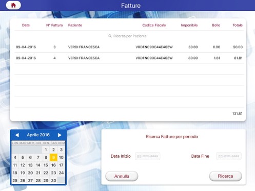Select day 18 in the calendar
Viewport: 255px width, 191px height.
(x=15, y=173)
